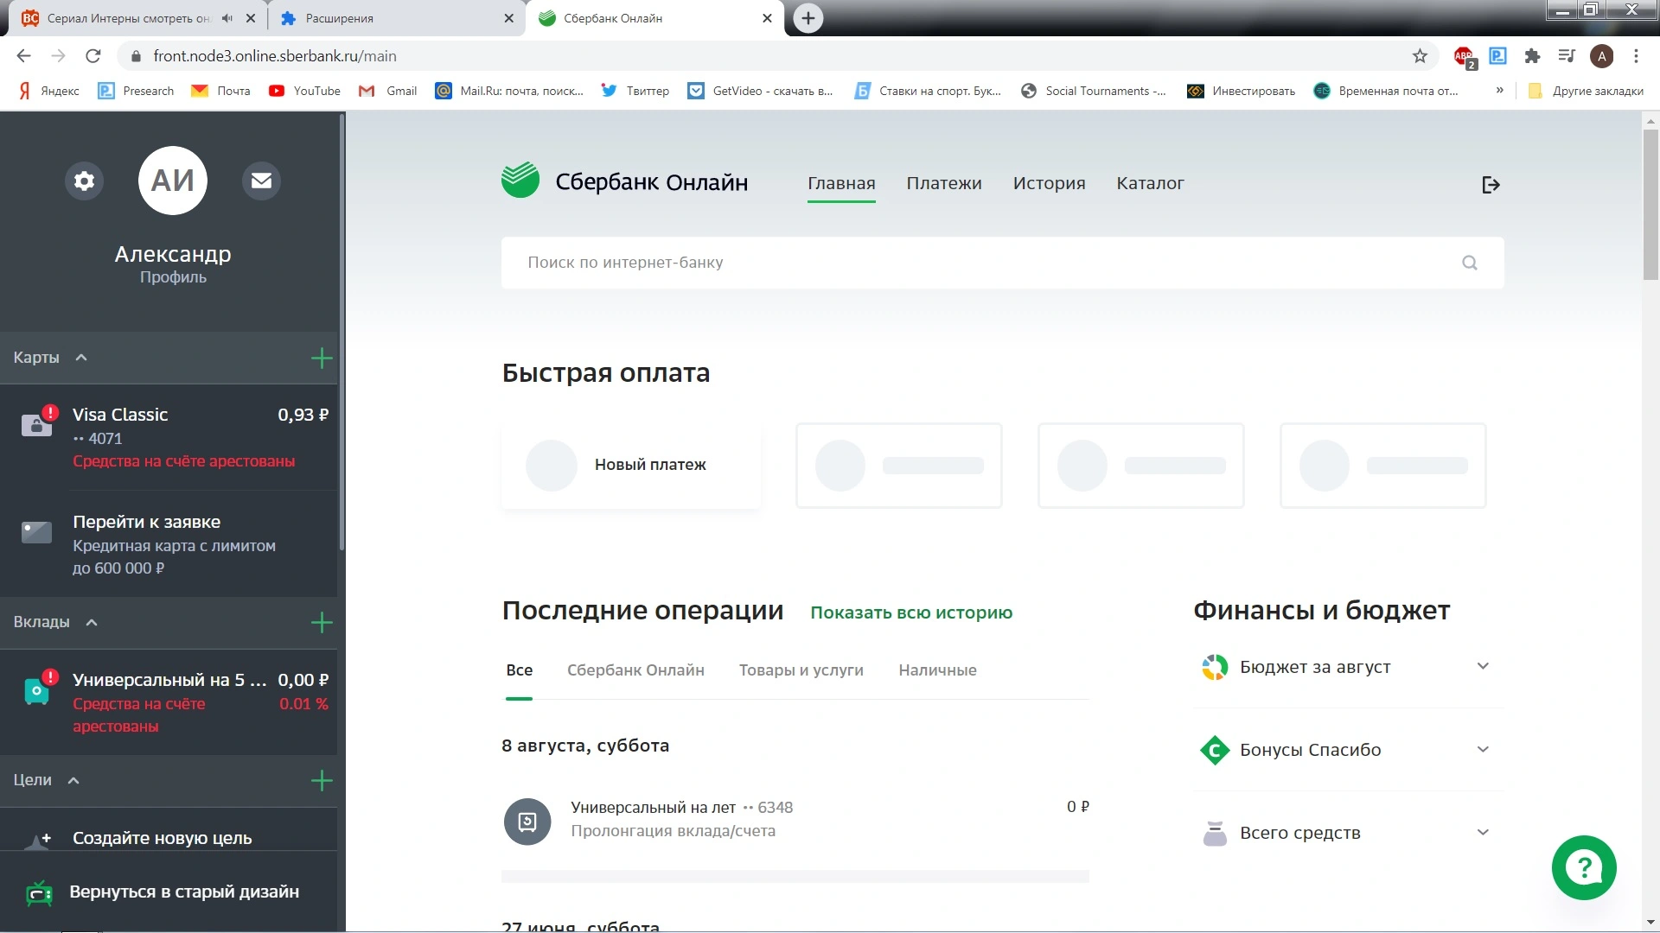Click Перейти к заявке credit card offer
The width and height of the screenshot is (1660, 933).
tap(169, 544)
